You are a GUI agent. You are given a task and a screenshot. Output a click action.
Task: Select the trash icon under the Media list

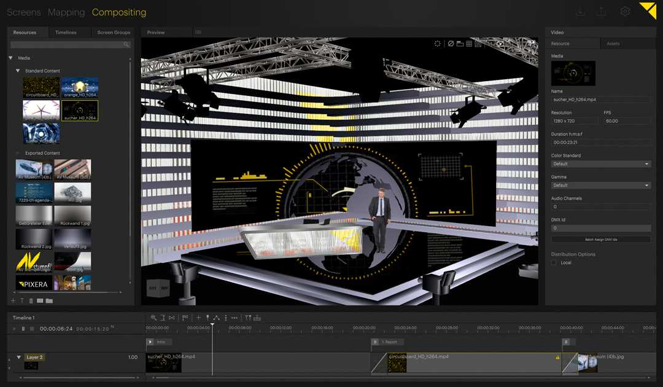tap(31, 300)
